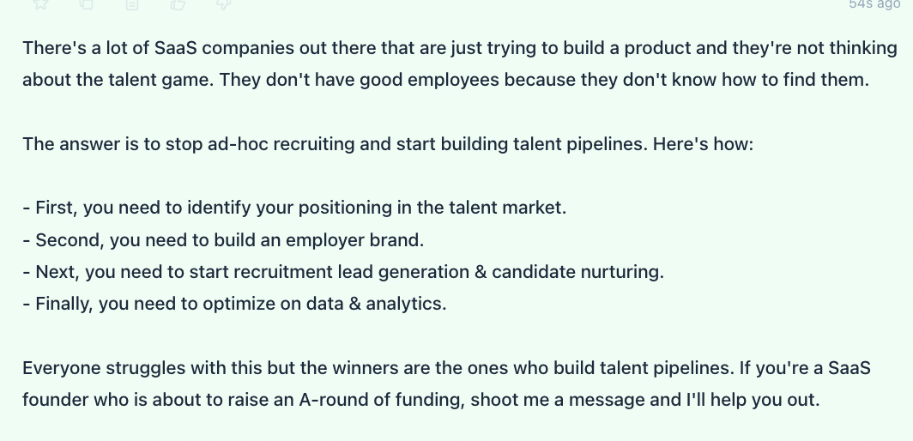Click the word "A-round" in last paragraph
This screenshot has height=441, width=913.
345,400
